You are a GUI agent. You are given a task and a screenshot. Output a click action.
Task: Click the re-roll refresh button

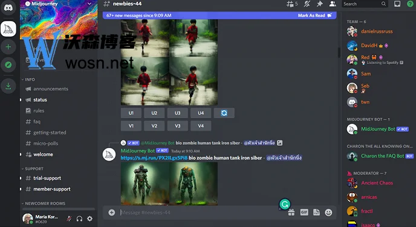[x=224, y=113]
